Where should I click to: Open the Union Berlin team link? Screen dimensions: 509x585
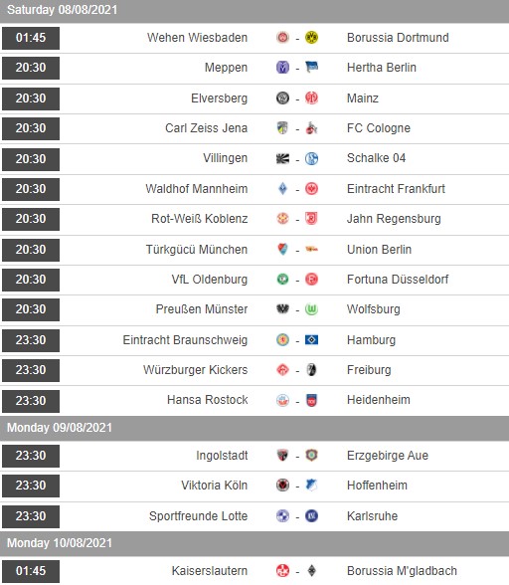click(379, 249)
